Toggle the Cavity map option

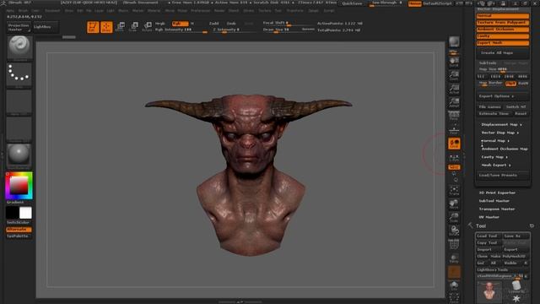coord(503,36)
